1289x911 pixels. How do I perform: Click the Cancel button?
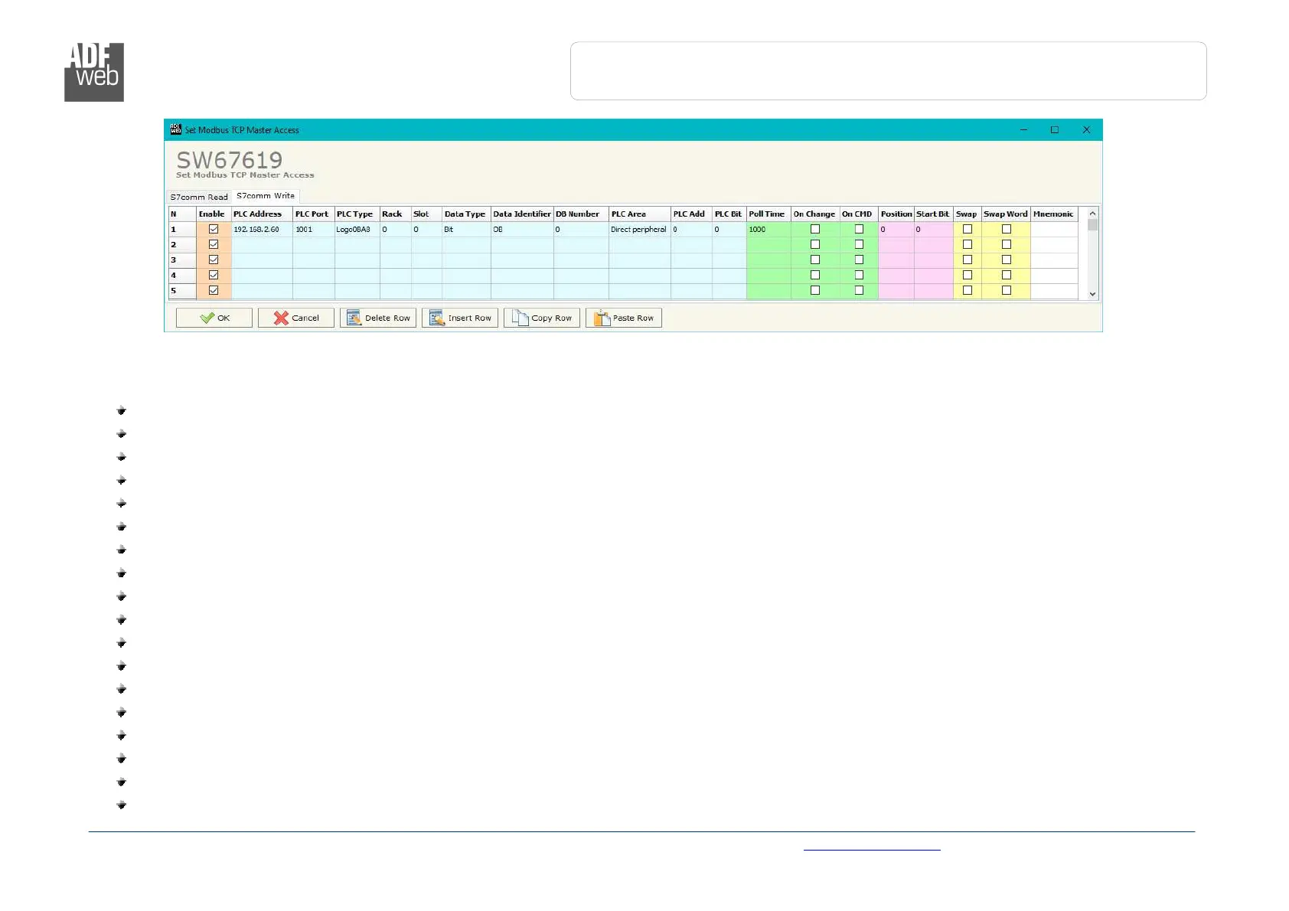click(x=296, y=318)
